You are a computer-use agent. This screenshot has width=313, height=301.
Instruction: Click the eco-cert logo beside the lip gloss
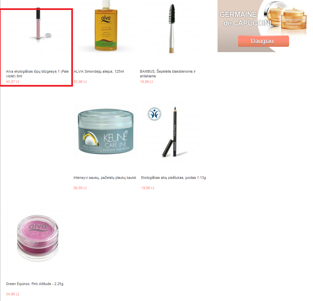(x=48, y=36)
